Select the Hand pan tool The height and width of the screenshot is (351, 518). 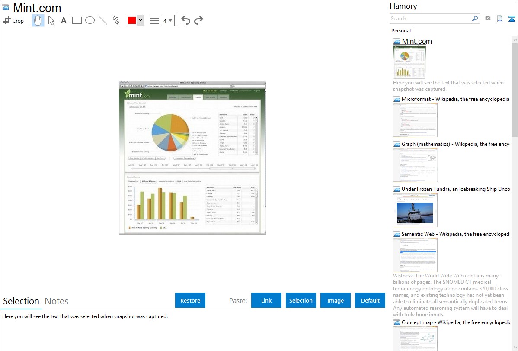pyautogui.click(x=38, y=20)
